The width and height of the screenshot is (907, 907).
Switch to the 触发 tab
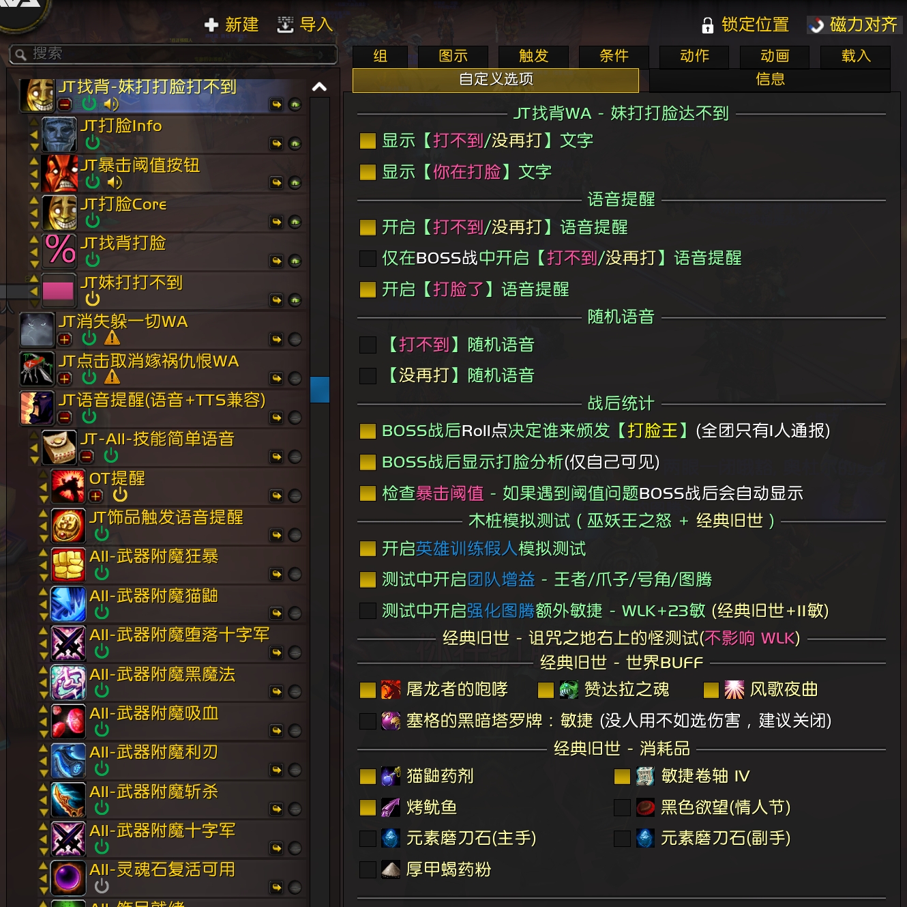click(x=533, y=57)
